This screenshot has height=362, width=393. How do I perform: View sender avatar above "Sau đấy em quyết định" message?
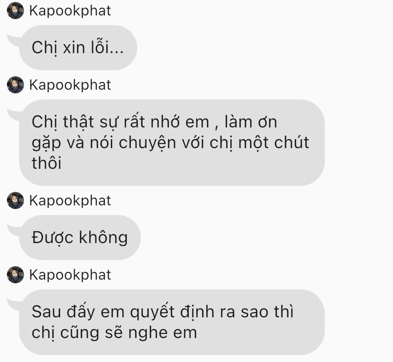coord(15,275)
